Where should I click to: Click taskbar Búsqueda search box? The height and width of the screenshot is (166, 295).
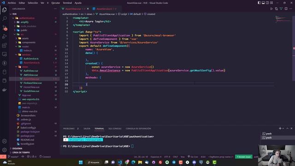94,162
